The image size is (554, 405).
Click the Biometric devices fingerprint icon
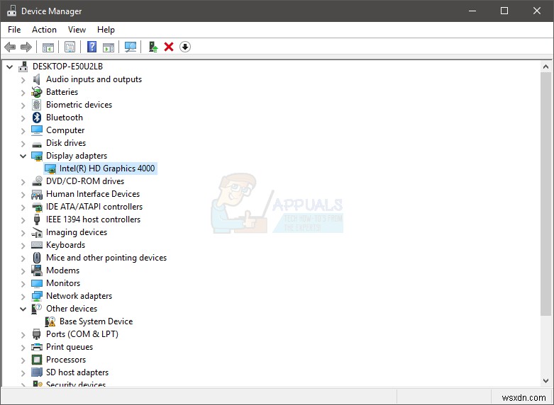point(37,105)
